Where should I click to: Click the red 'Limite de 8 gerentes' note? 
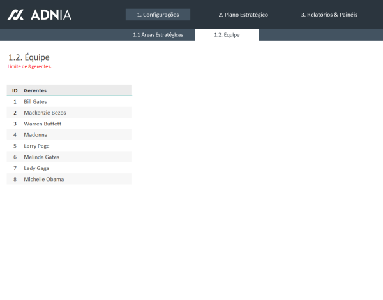tap(29, 66)
